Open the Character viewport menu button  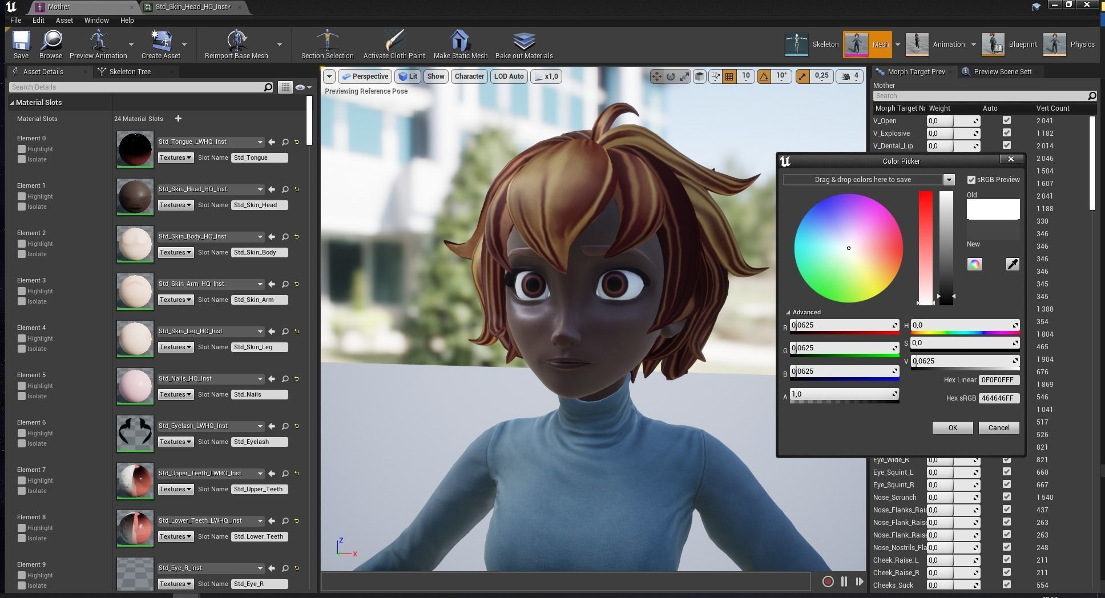pos(469,76)
